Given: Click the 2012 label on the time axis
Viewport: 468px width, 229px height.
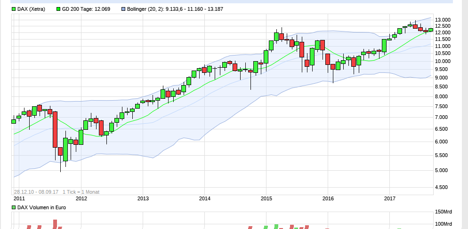Looking at the screenshot, I should click(81, 198).
